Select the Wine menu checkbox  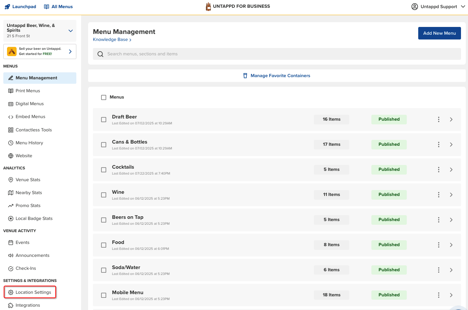[104, 195]
